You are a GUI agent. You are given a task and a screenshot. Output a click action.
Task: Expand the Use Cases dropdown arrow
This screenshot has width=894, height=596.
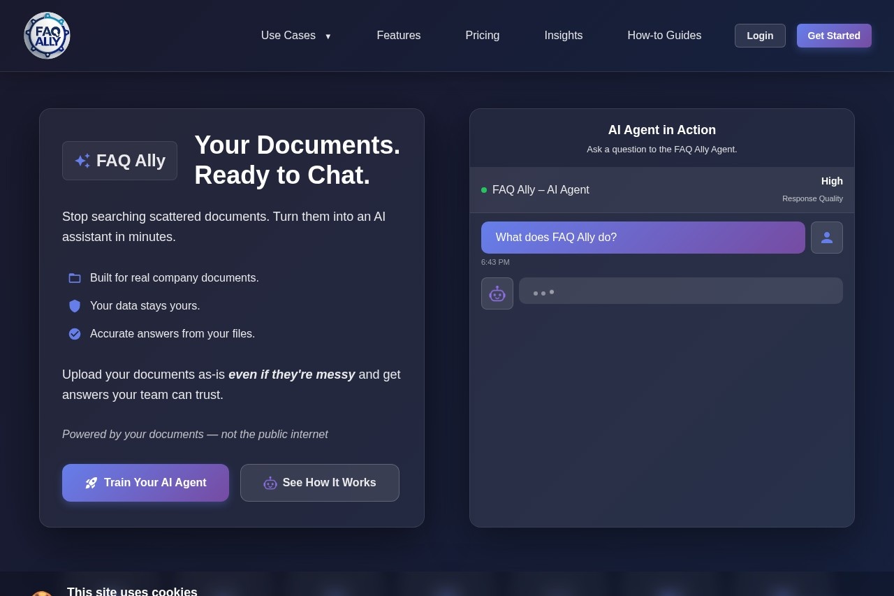pos(328,36)
